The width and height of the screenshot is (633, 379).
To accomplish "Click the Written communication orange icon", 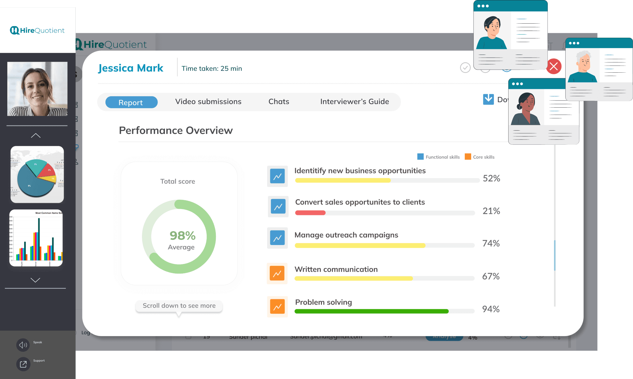I will coord(277,274).
